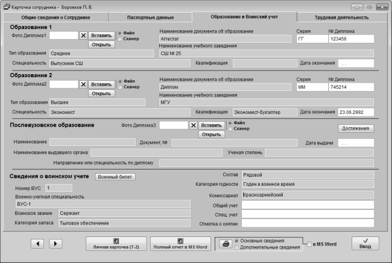
Task: Click the printer icon button
Action: coord(225,244)
